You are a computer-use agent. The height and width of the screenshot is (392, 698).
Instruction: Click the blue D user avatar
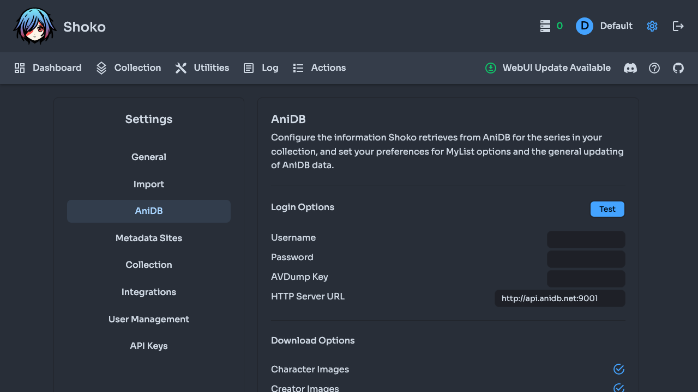tap(585, 26)
